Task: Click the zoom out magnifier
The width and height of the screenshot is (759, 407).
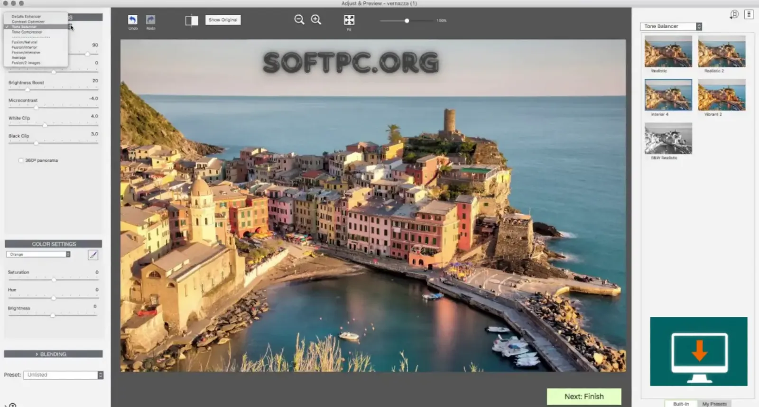Action: coord(299,19)
